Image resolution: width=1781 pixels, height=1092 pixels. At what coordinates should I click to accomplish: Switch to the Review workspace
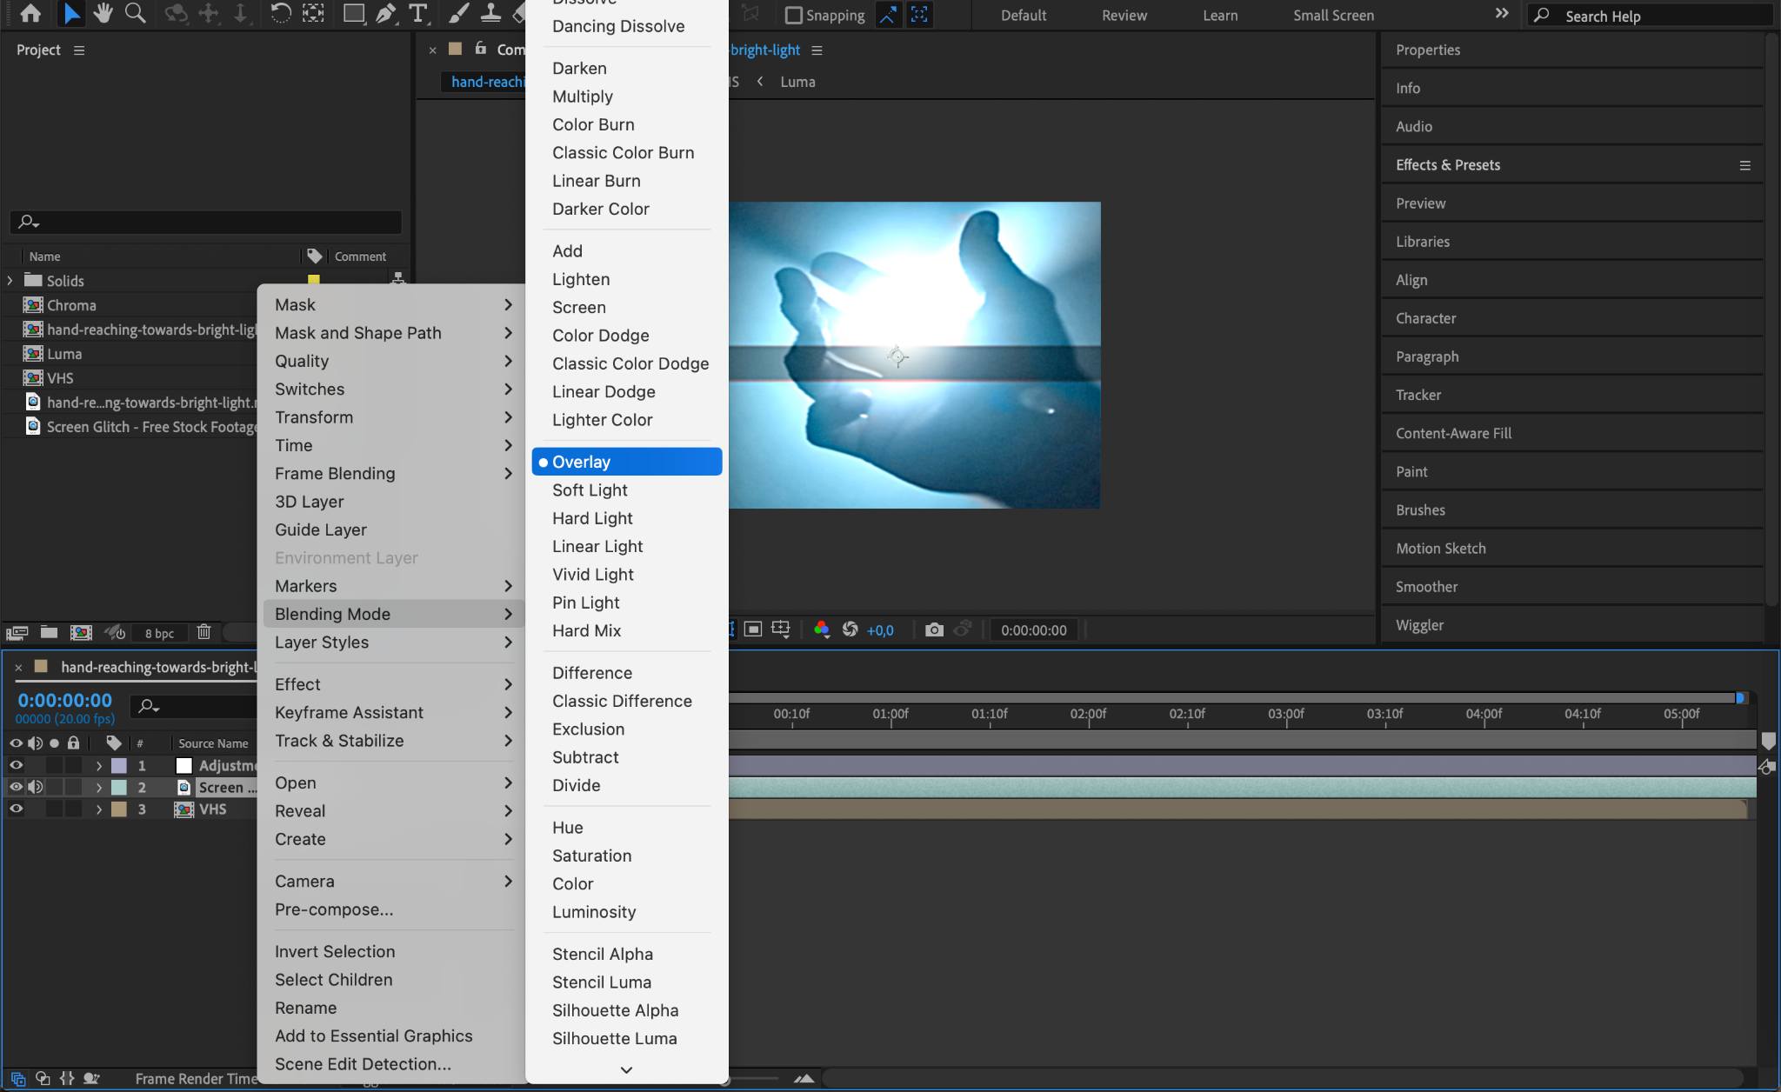tap(1124, 15)
